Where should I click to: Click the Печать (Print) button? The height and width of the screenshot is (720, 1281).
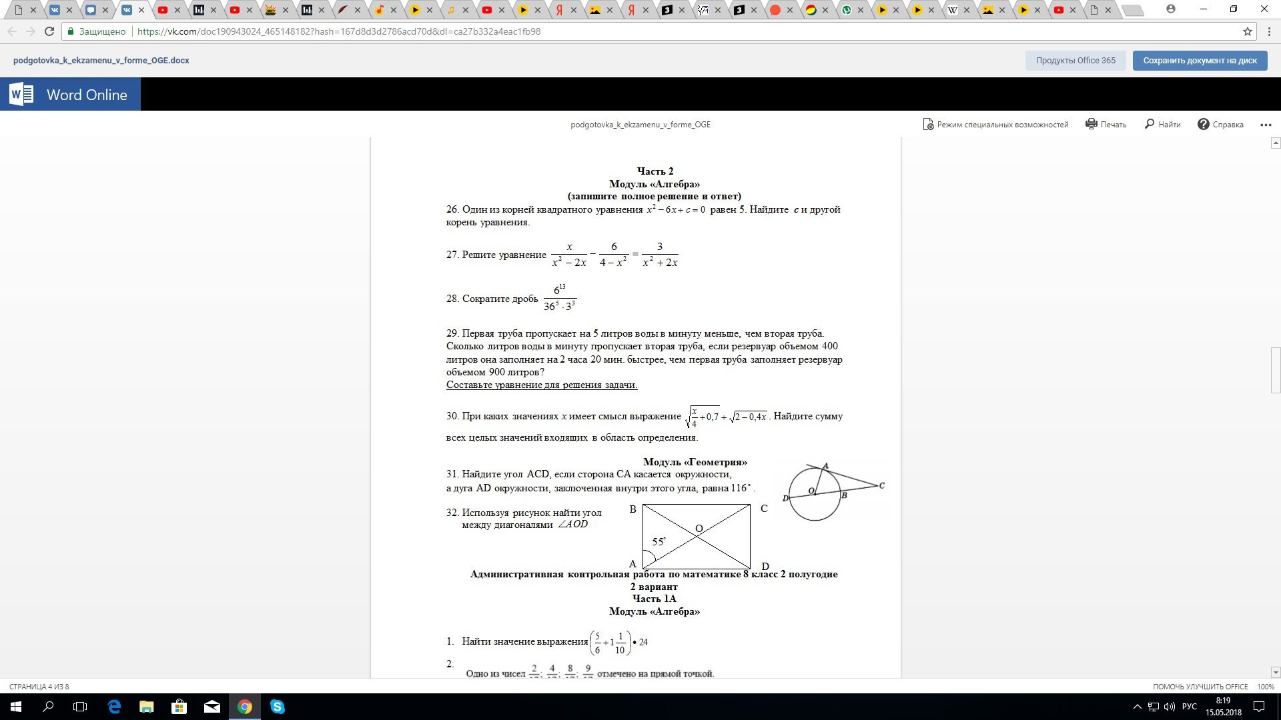1106,125
